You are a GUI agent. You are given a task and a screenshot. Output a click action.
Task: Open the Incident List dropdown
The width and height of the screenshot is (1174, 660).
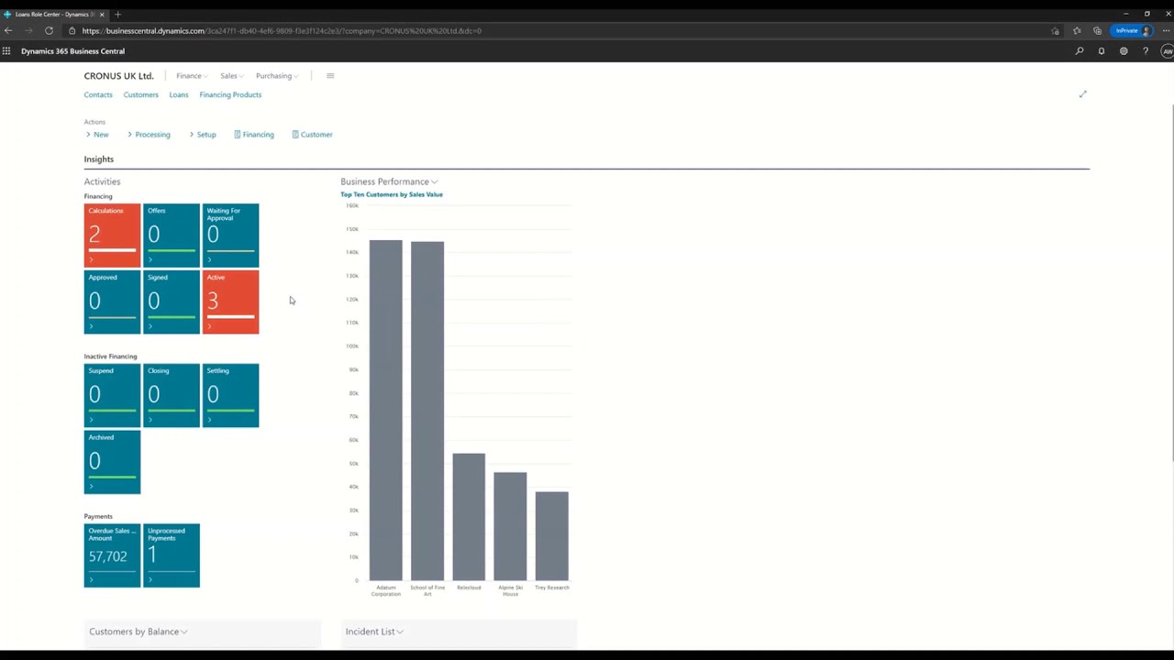[x=374, y=632]
